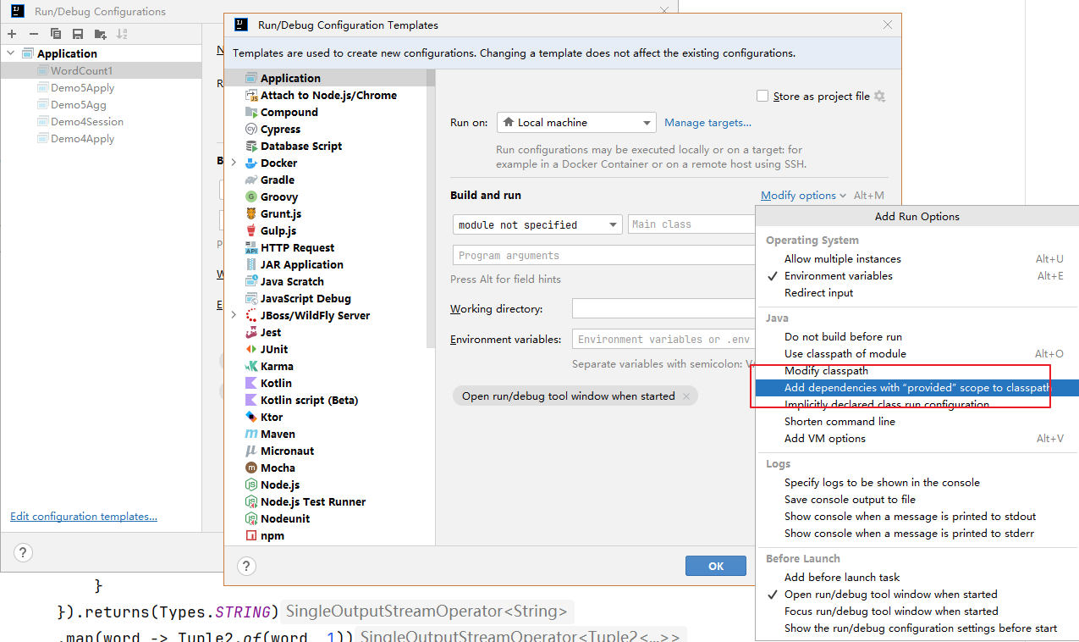Add new configuration with plus icon

pyautogui.click(x=12, y=34)
